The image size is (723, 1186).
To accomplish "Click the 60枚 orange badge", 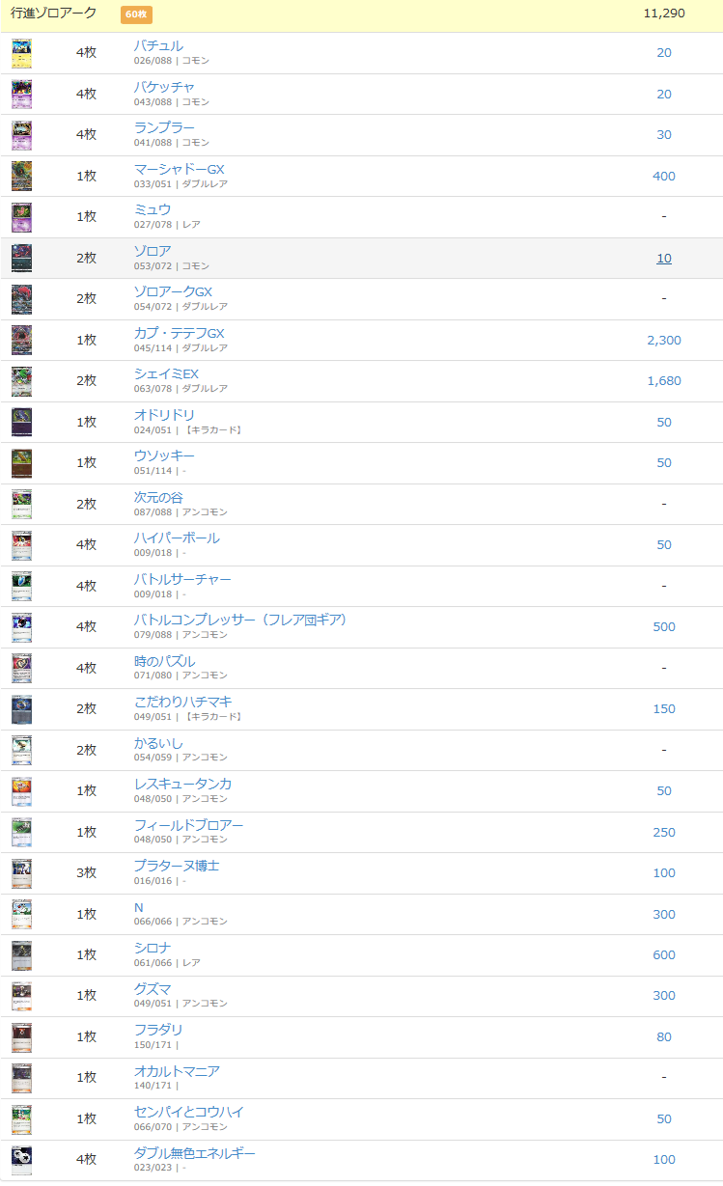I will click(x=136, y=14).
